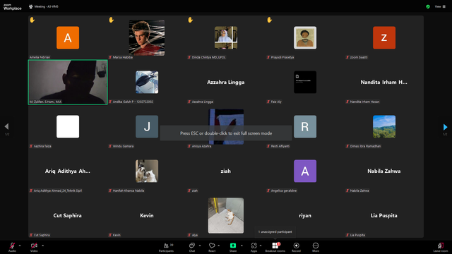The width and height of the screenshot is (452, 254).
Task: Click muted mic icon beside Nabila Zahwa label
Action: coord(347,190)
